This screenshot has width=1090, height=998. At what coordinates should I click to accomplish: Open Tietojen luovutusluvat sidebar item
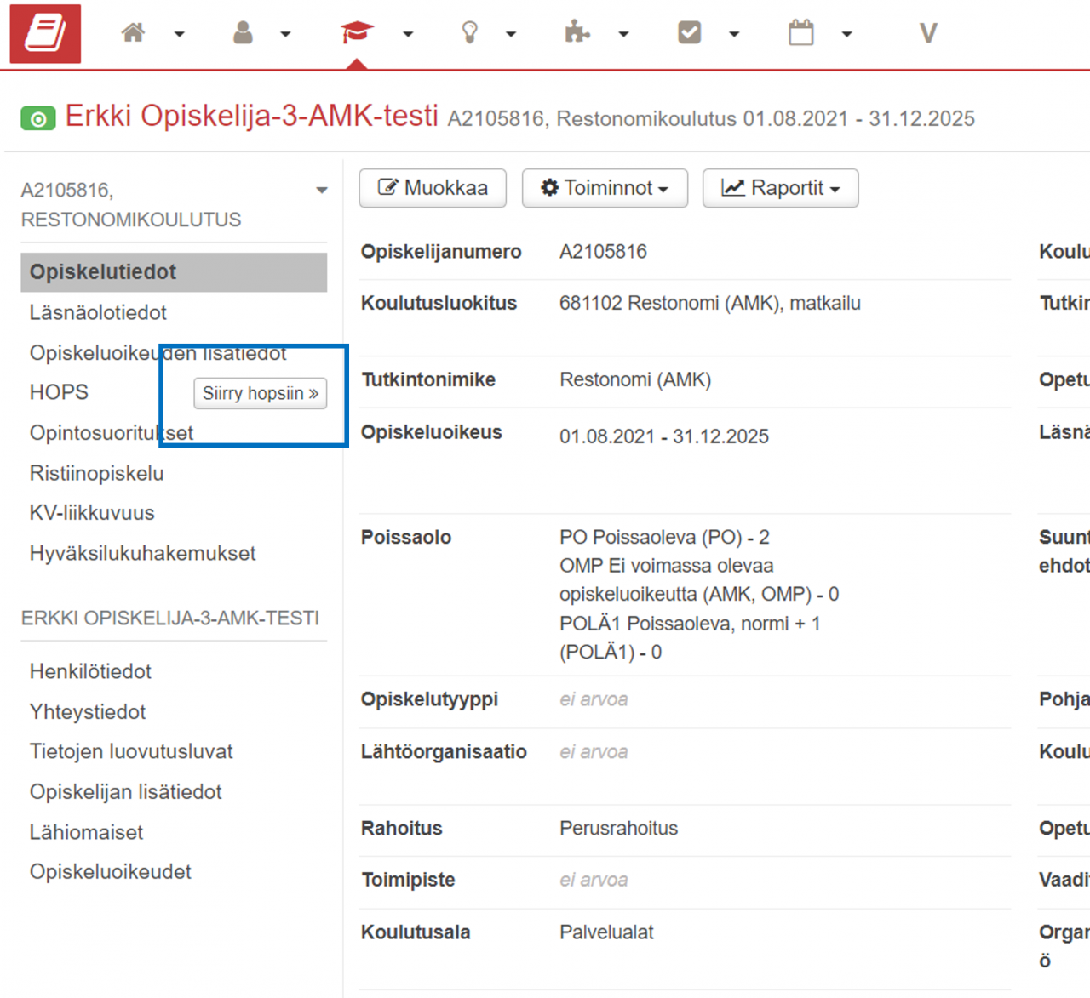tap(131, 752)
